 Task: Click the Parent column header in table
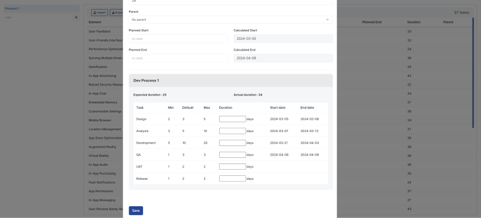(448, 22)
